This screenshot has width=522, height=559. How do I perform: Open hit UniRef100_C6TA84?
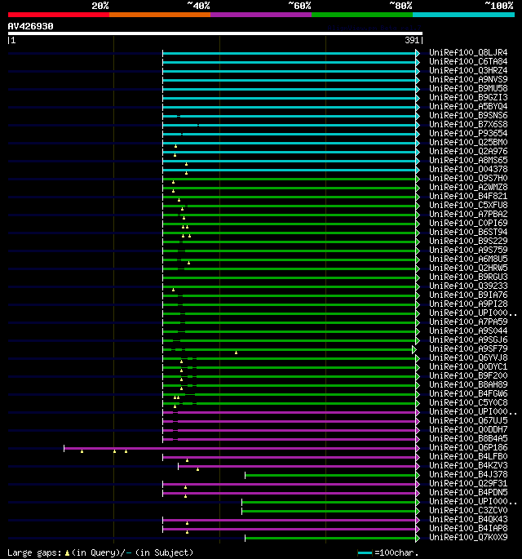[x=468, y=62]
